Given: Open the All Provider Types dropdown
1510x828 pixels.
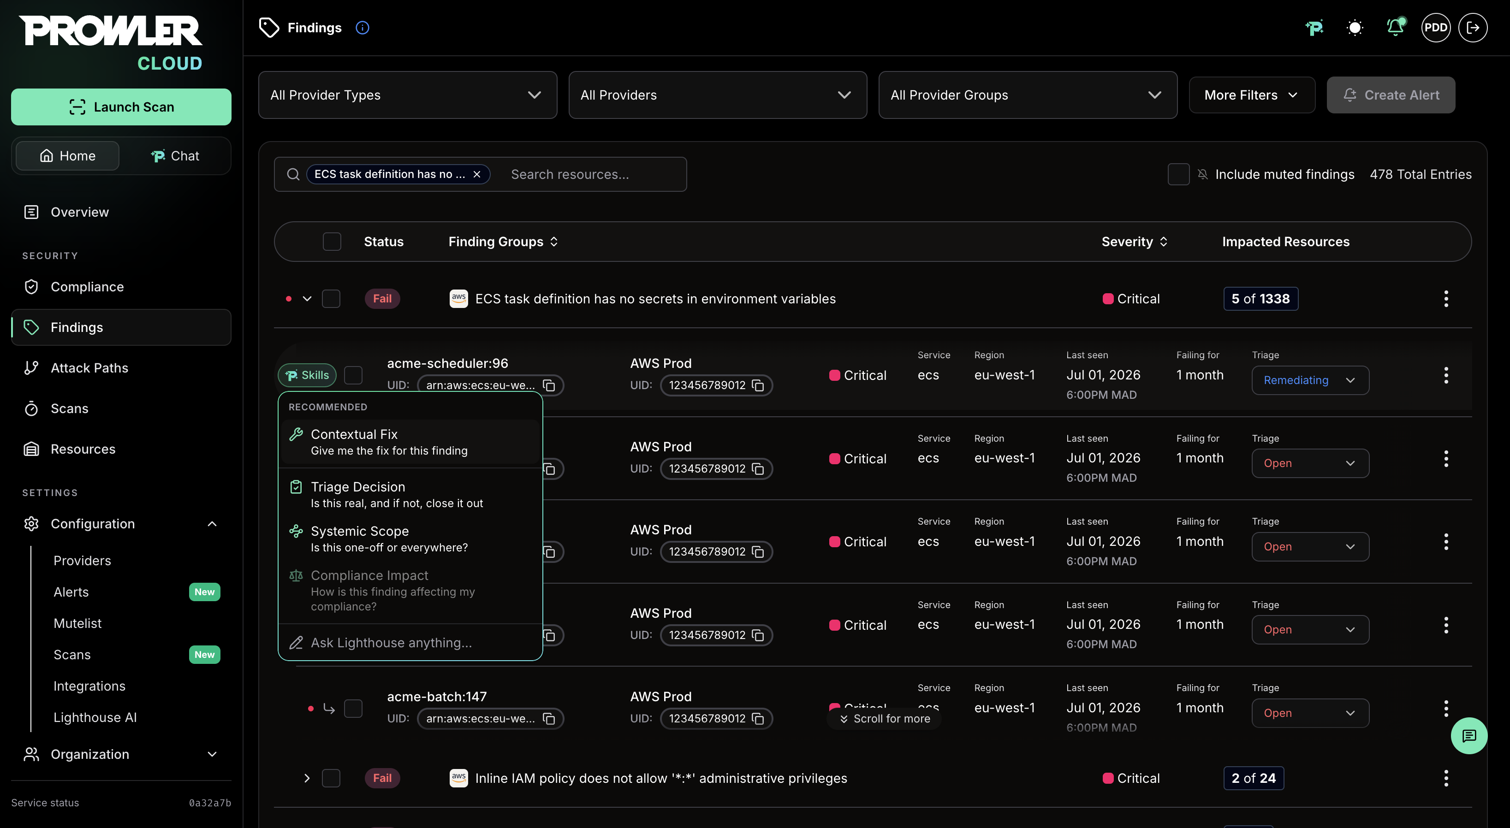Looking at the screenshot, I should click(x=407, y=95).
